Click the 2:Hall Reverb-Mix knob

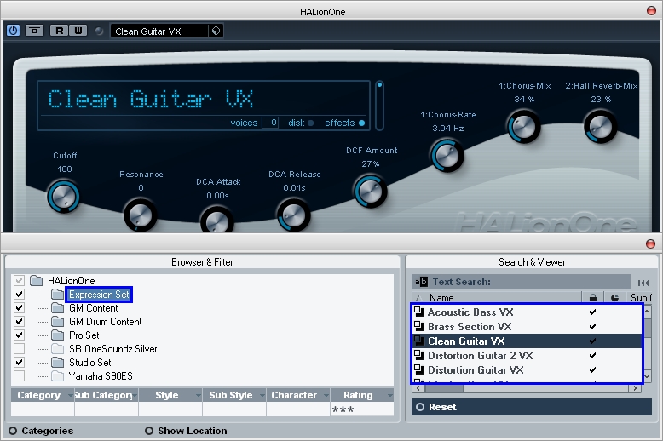(601, 127)
